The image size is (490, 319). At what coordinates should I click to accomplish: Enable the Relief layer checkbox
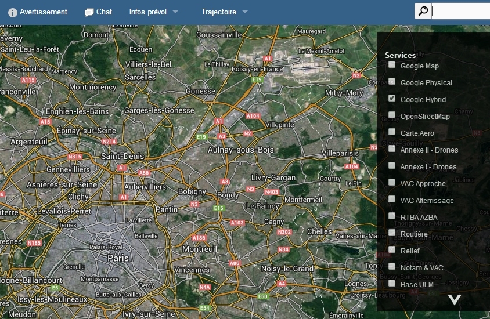click(x=391, y=250)
